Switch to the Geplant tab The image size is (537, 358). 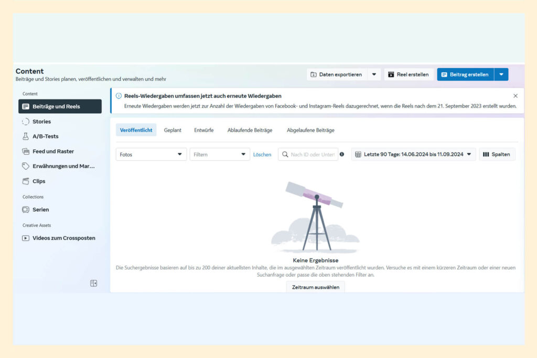tap(173, 130)
